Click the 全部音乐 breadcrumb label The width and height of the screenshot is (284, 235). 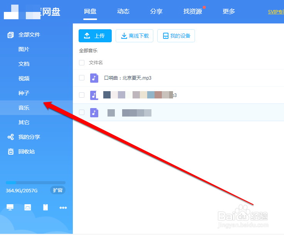pyautogui.click(x=88, y=51)
